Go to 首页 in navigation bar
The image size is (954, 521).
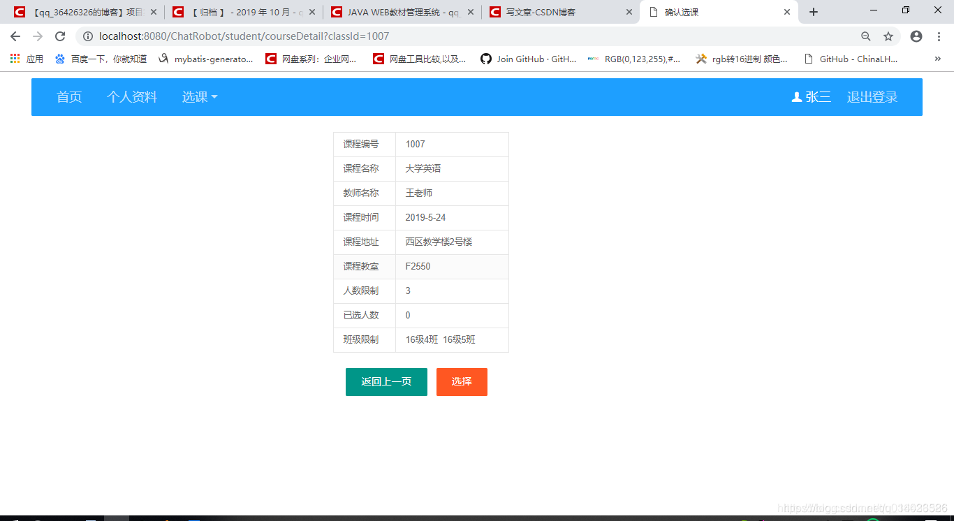(x=69, y=97)
